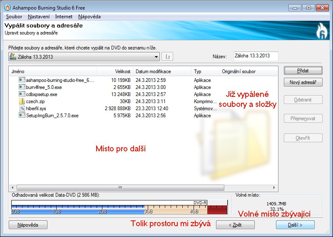Select the file name czech.zip

click(35, 101)
